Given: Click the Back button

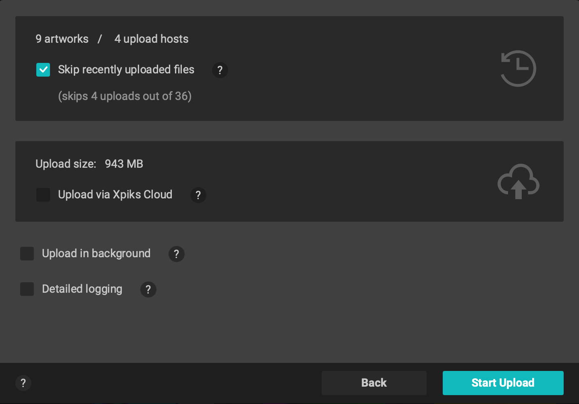Looking at the screenshot, I should (374, 383).
